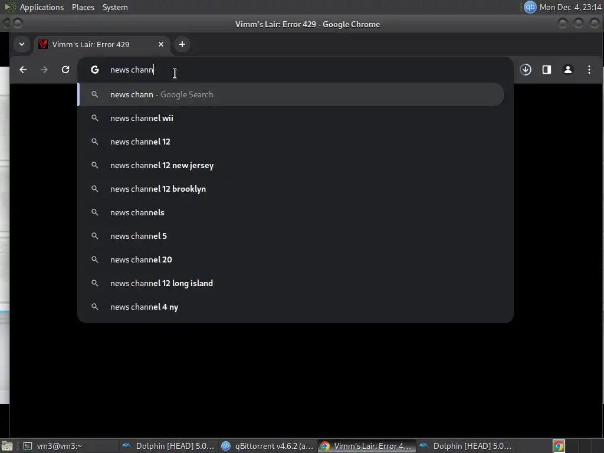The height and width of the screenshot is (453, 604).
Task: Click the Vimm's Lair favicon on the tab
Action: 42,44
